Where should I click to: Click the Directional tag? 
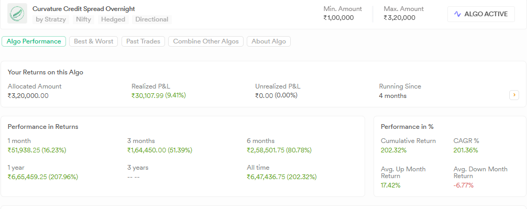(151, 19)
